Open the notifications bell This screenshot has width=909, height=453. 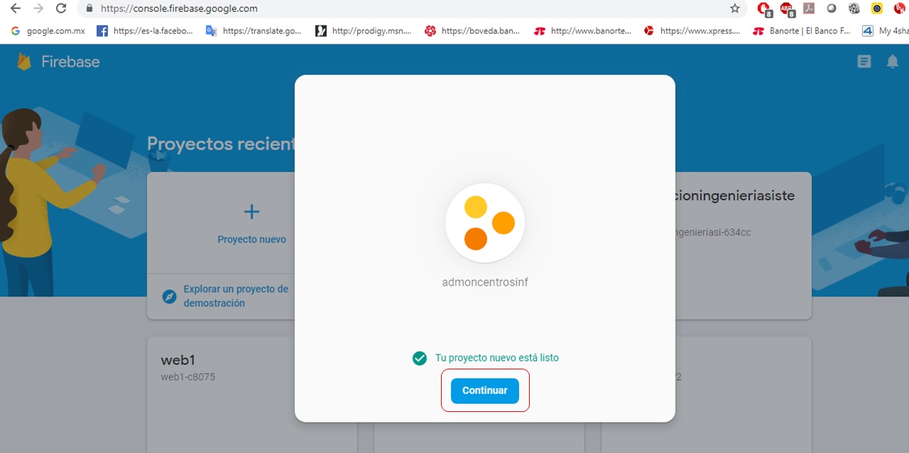pyautogui.click(x=893, y=62)
